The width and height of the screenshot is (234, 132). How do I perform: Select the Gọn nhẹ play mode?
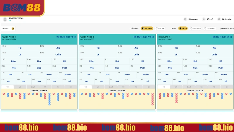160,28
